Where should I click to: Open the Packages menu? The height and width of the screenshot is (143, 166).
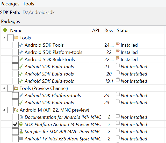tap(10, 4)
